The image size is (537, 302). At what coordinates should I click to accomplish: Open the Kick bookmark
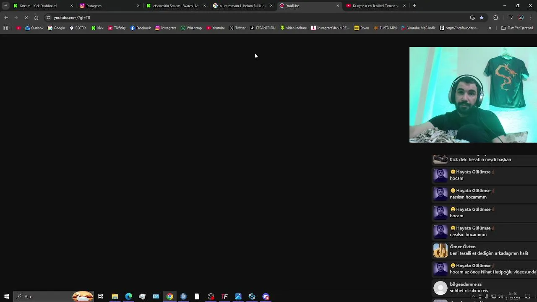pos(97,28)
